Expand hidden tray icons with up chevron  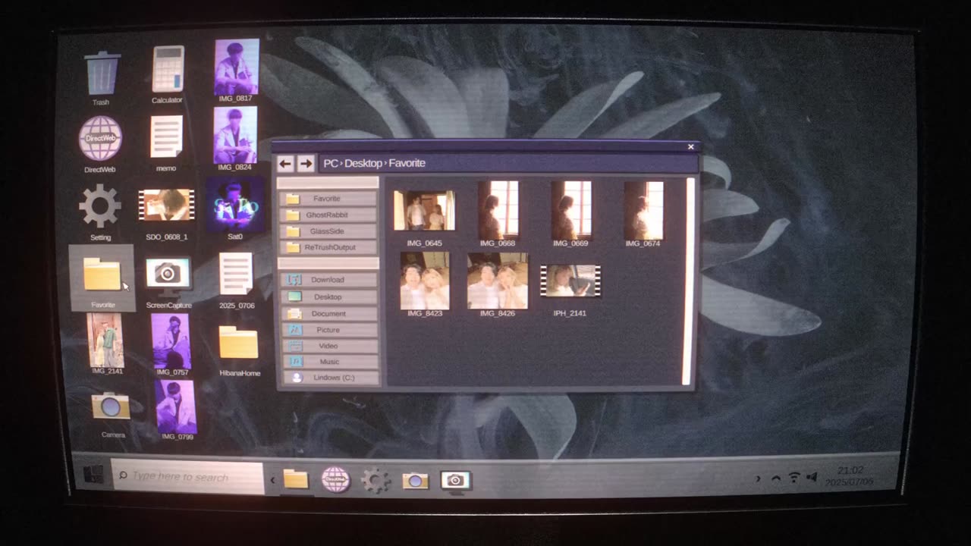(x=776, y=479)
